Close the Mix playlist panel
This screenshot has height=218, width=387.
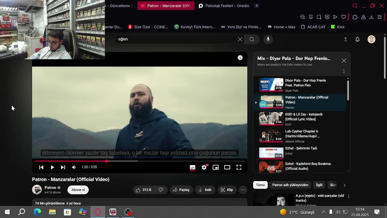[344, 61]
